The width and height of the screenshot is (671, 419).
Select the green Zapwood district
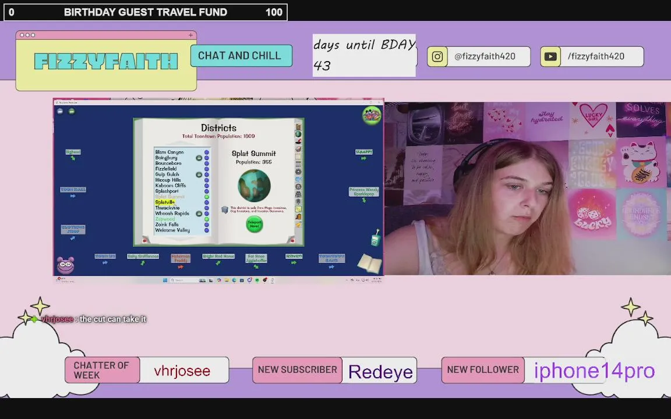tap(165, 219)
